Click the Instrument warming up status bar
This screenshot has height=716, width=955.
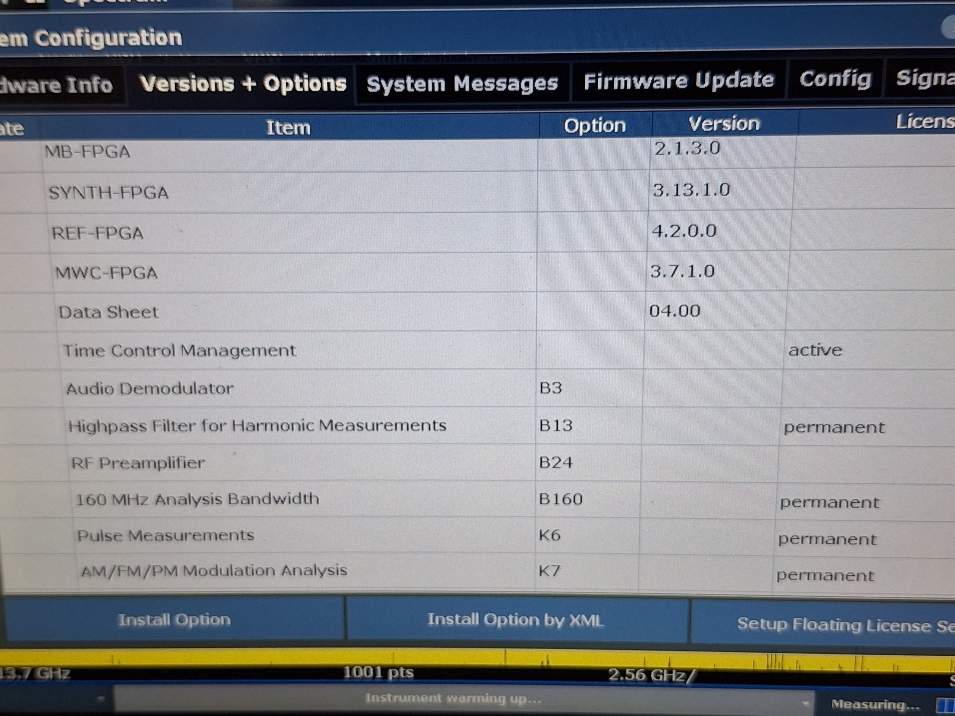pos(464,699)
